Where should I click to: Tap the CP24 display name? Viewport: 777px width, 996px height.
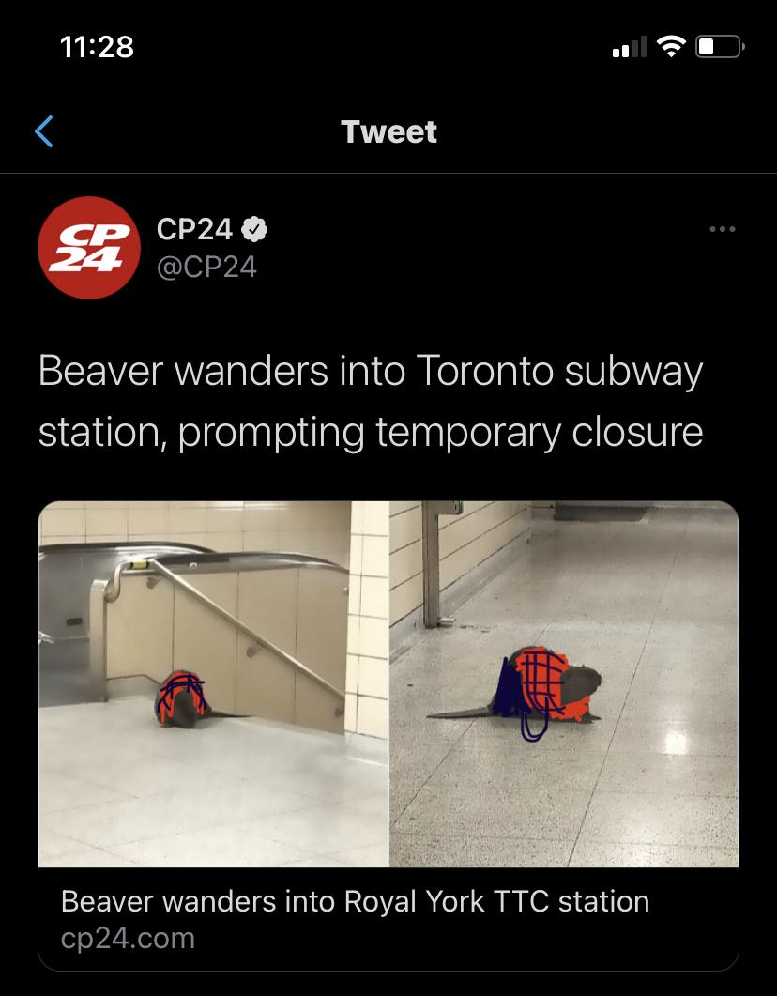[194, 229]
